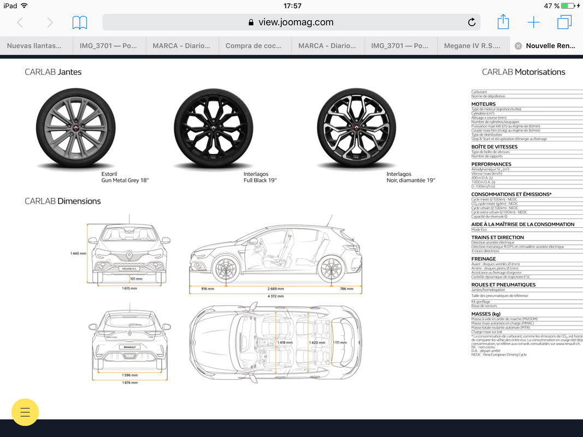Tap the 916 mm front overhang label
The width and height of the screenshot is (583, 437).
click(208, 289)
